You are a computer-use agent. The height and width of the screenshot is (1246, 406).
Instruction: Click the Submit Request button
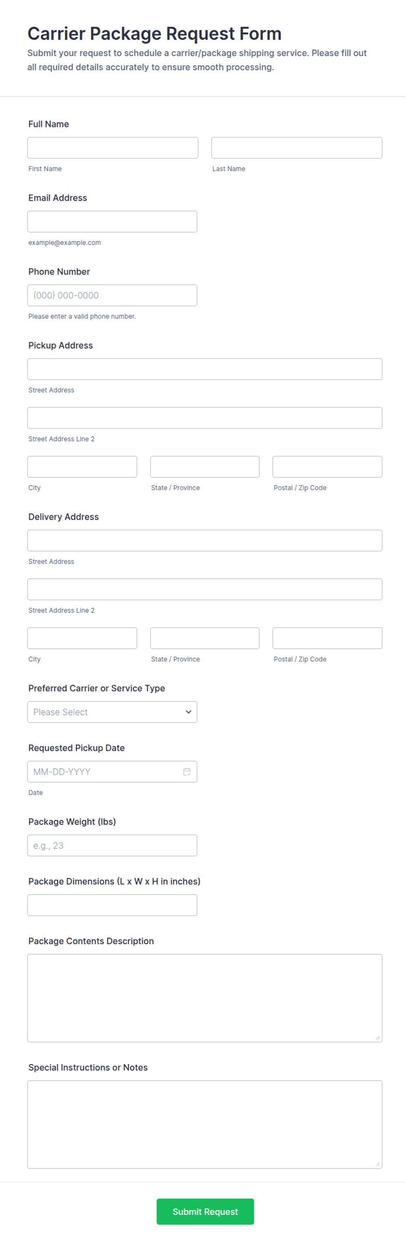[x=205, y=1211]
